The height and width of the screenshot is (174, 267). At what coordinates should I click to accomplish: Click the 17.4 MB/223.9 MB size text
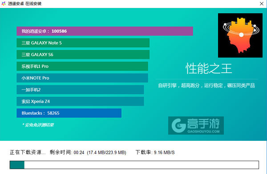pos(107,152)
